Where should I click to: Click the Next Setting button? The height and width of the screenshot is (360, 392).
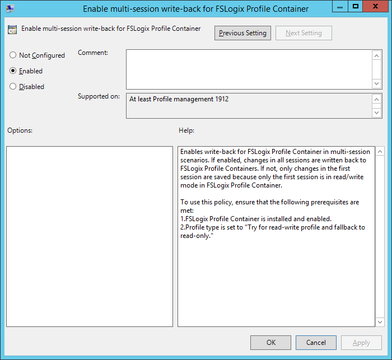(304, 33)
